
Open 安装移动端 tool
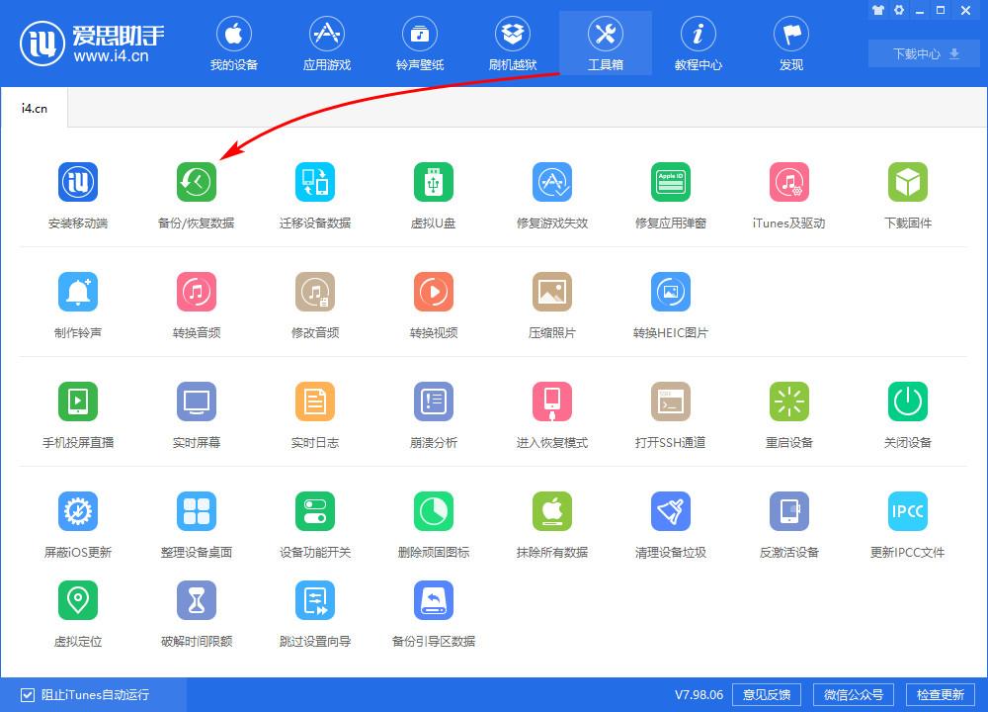click(x=78, y=182)
